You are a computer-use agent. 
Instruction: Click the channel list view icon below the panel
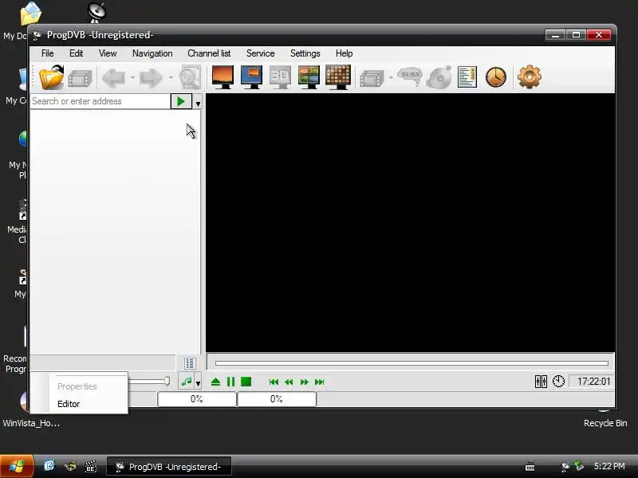point(190,363)
